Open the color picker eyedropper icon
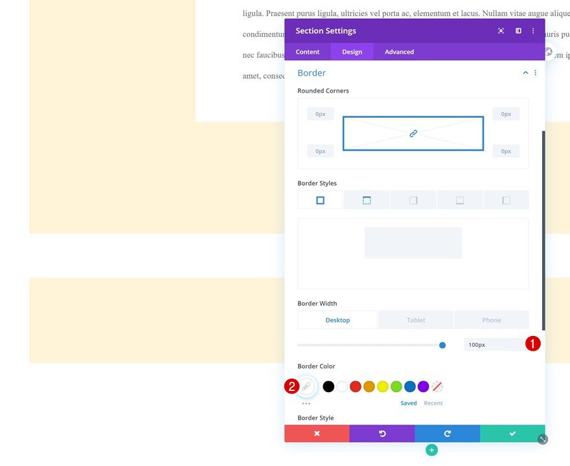 [306, 386]
